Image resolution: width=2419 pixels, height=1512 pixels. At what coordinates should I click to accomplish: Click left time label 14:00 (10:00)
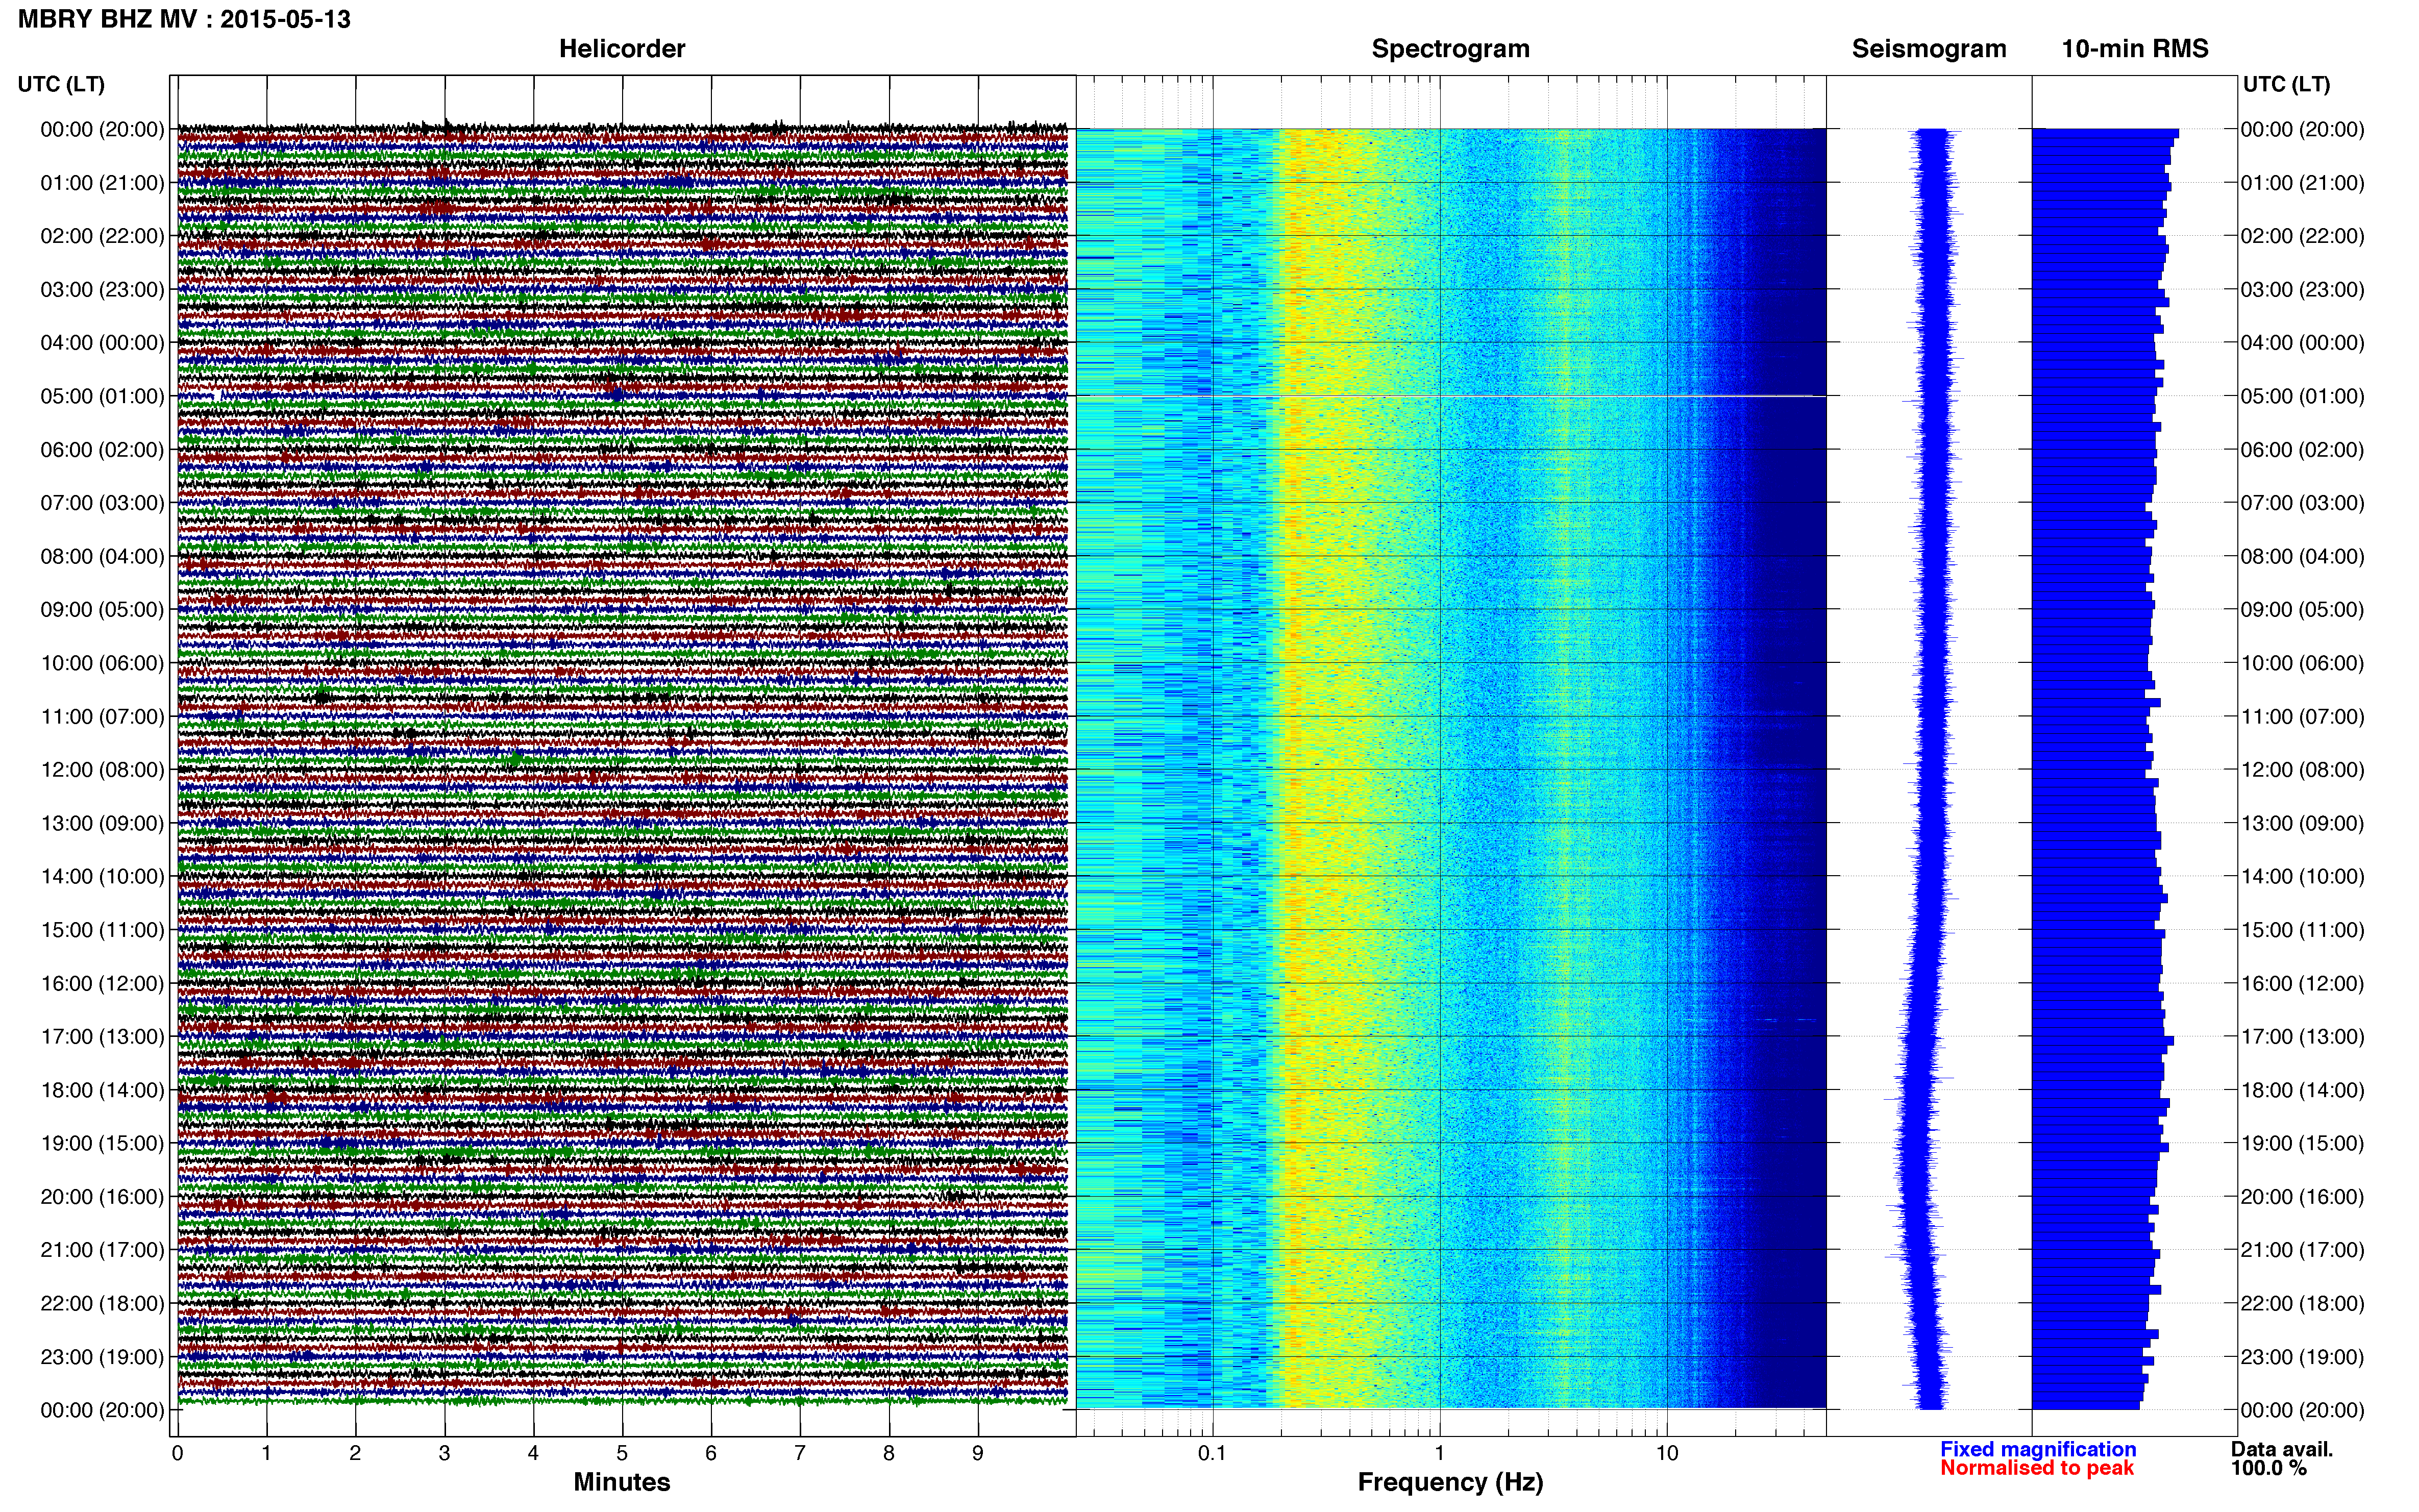(102, 877)
